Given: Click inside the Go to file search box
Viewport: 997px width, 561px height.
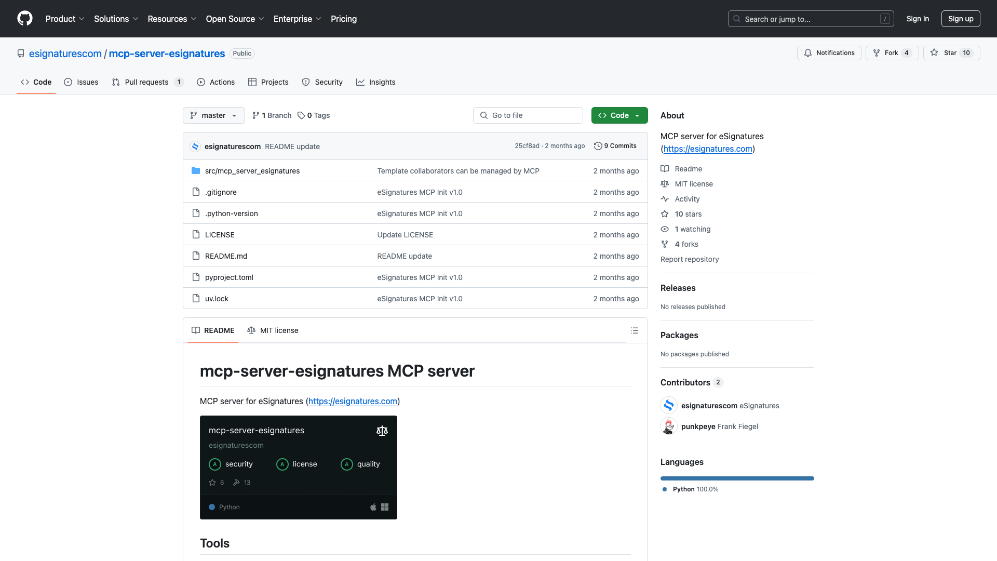Looking at the screenshot, I should [528, 115].
